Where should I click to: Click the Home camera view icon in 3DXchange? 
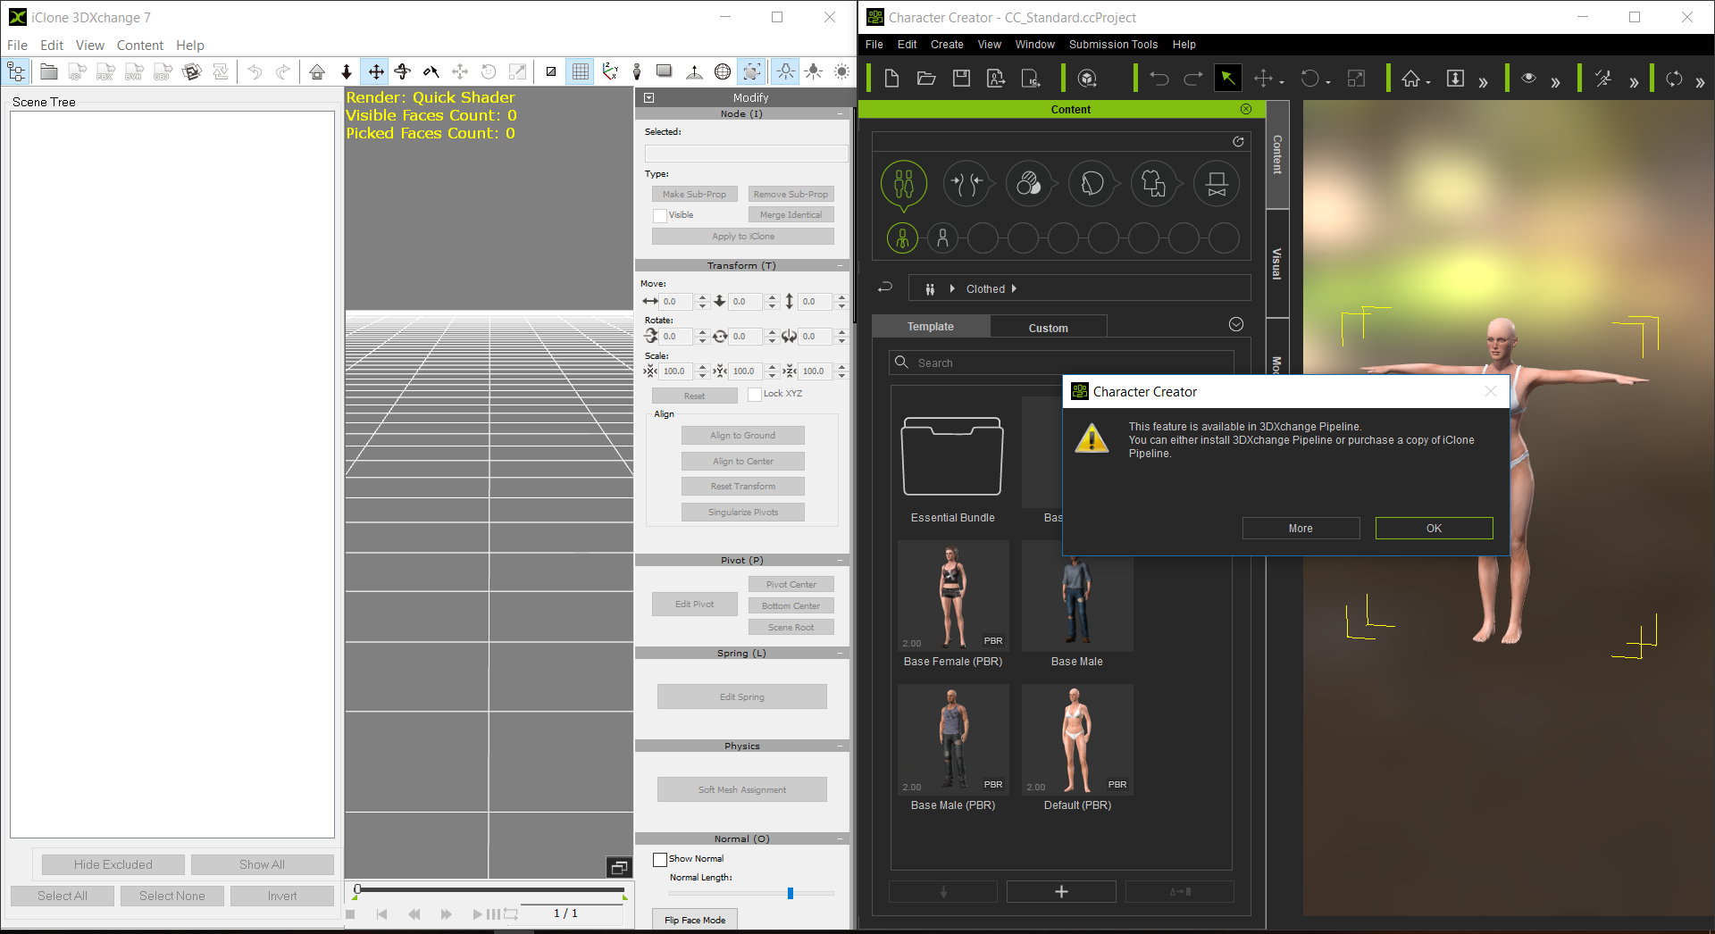click(317, 72)
